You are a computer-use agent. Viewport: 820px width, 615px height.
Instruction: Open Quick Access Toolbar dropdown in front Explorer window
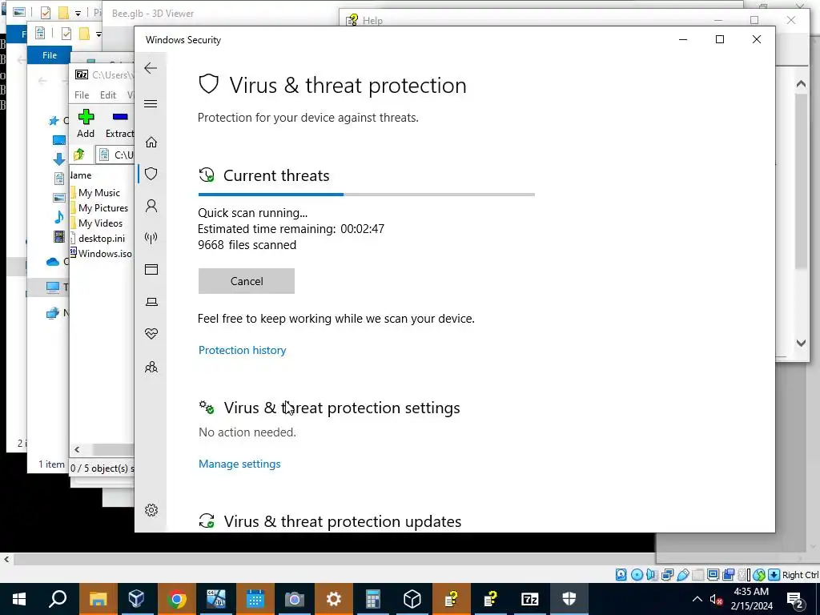point(98,34)
